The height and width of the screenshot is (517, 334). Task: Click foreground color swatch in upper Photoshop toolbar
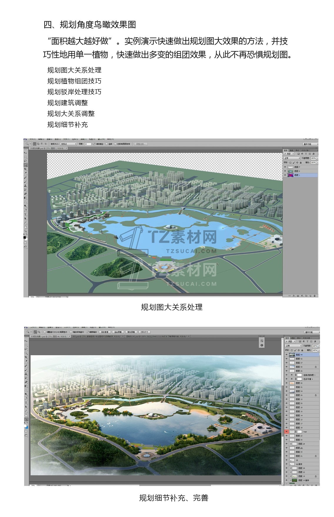25,237
